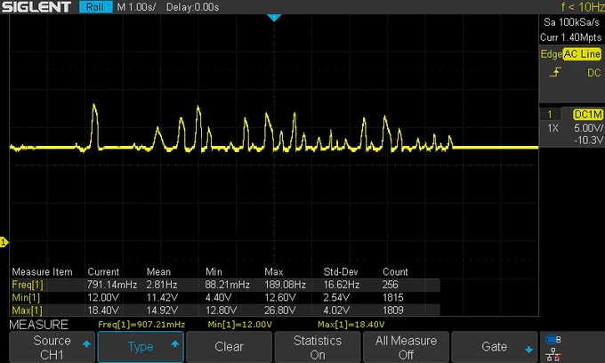605x363 pixels.
Task: Open the Source CH1 selector
Action: 52,347
